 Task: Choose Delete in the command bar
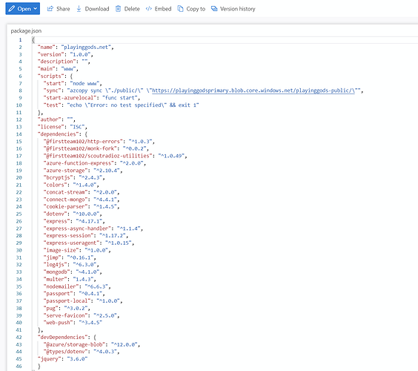point(132,9)
